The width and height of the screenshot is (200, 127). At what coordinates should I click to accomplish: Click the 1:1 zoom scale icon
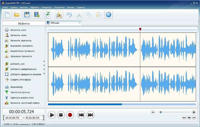click(x=194, y=117)
